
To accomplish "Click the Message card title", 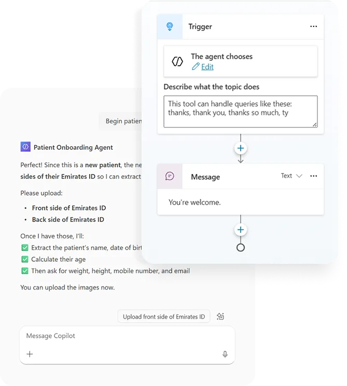I will 205,177.
